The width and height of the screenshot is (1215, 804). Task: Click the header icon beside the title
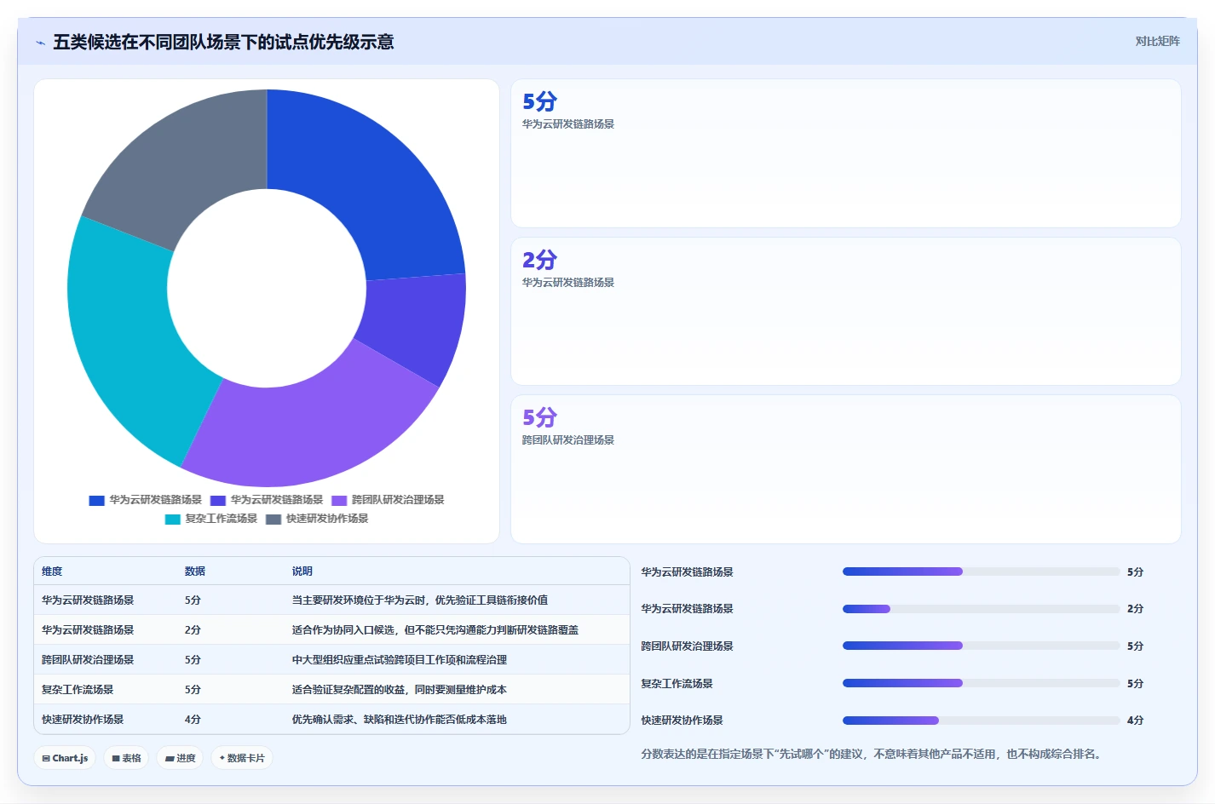(40, 43)
